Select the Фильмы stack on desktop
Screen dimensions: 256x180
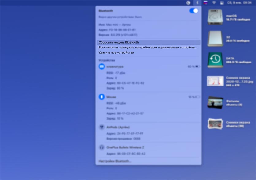click(215, 103)
